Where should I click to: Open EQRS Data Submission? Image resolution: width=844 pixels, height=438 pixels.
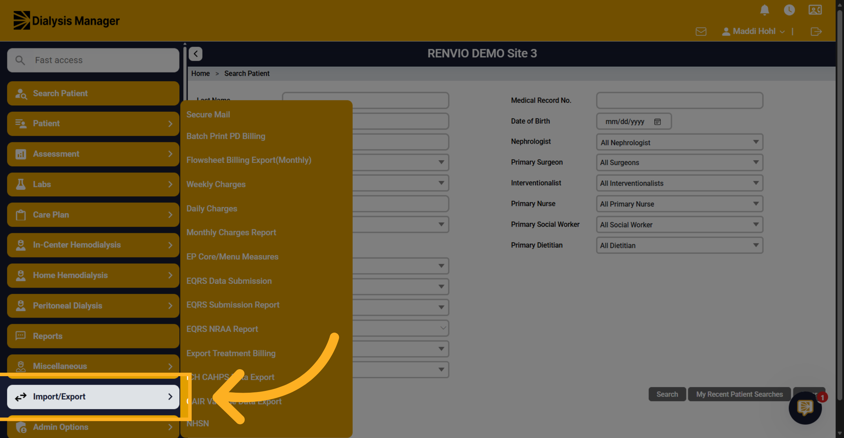(x=229, y=281)
